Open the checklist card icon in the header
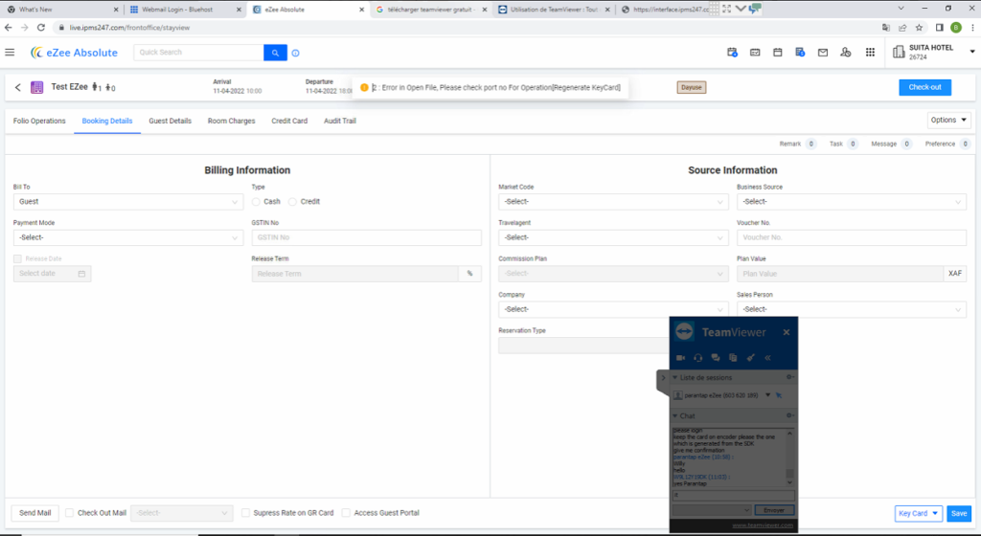 [x=755, y=53]
